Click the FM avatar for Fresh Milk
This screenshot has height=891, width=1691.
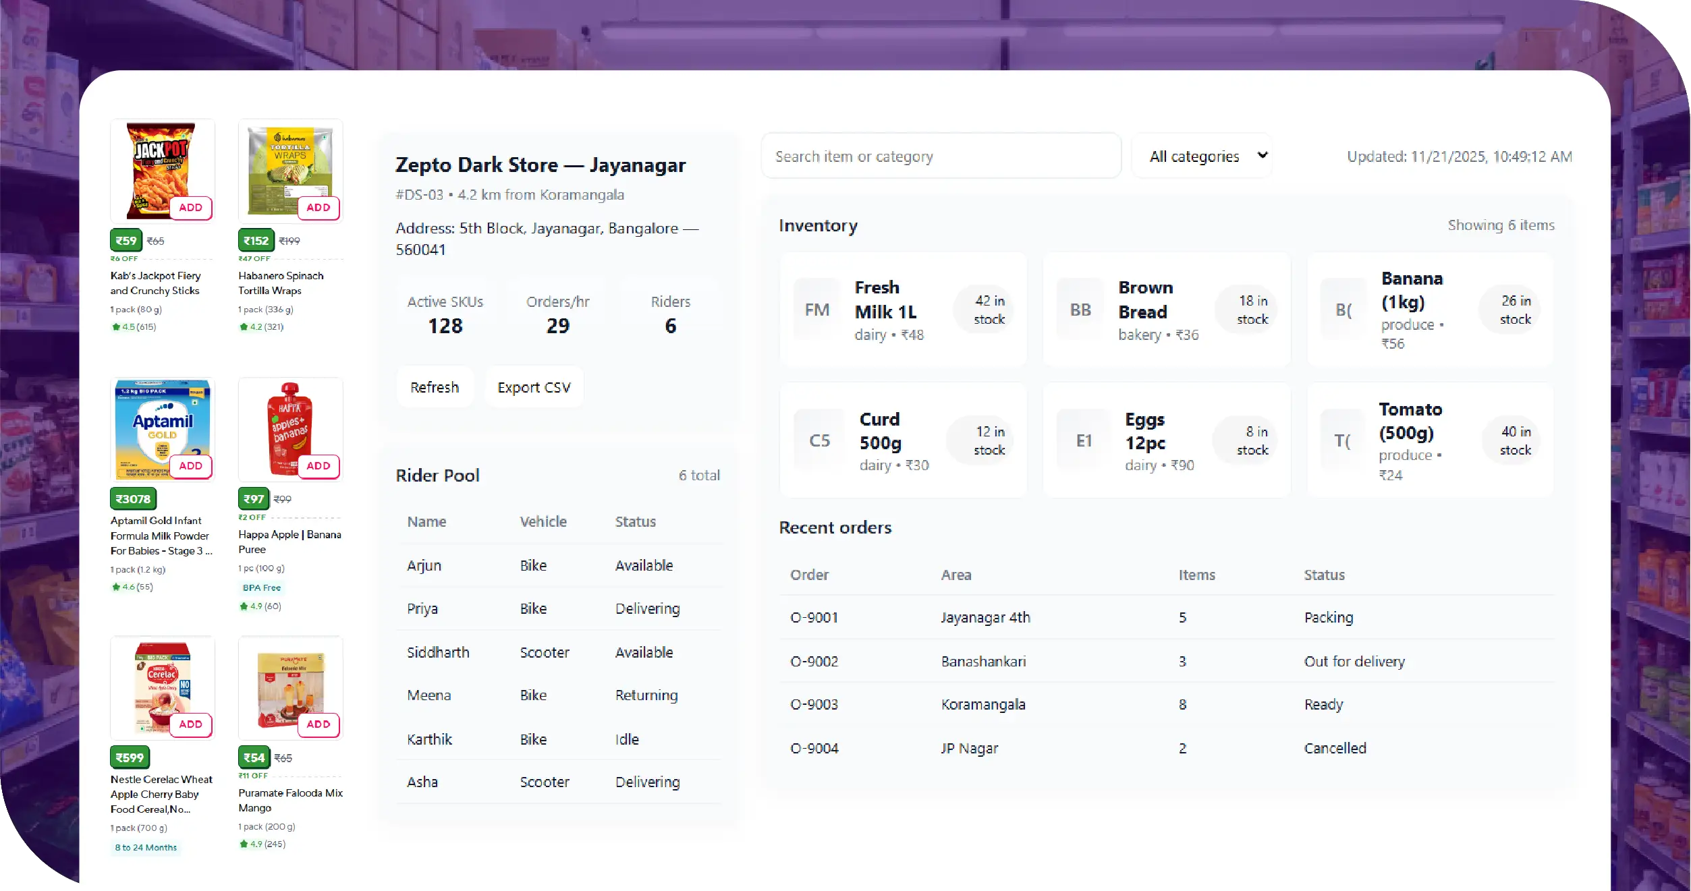(816, 310)
